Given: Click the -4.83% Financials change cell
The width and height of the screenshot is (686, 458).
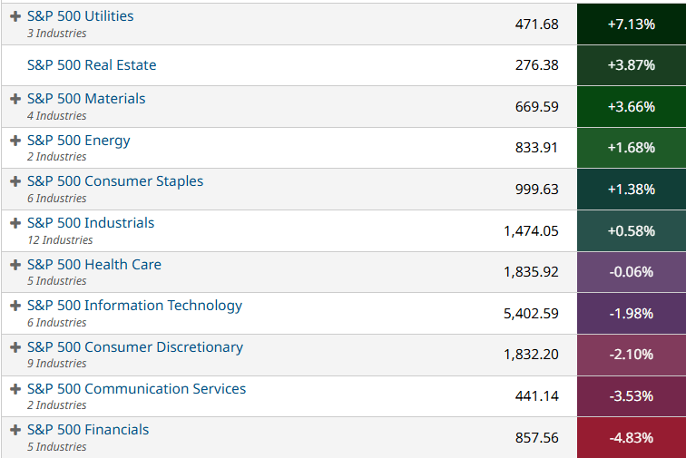Looking at the screenshot, I should coord(631,437).
